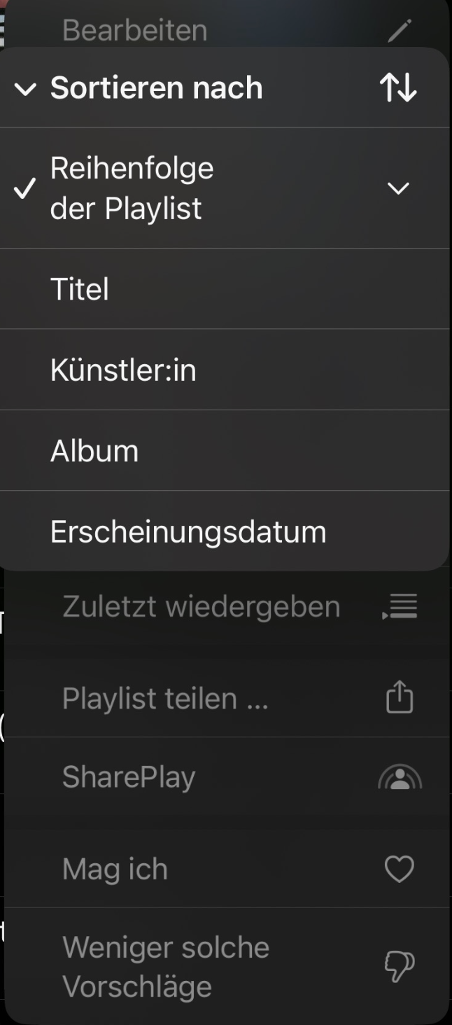The width and height of the screenshot is (452, 1025).
Task: Tap Weniger solche Vorschläge
Action: 166,967
